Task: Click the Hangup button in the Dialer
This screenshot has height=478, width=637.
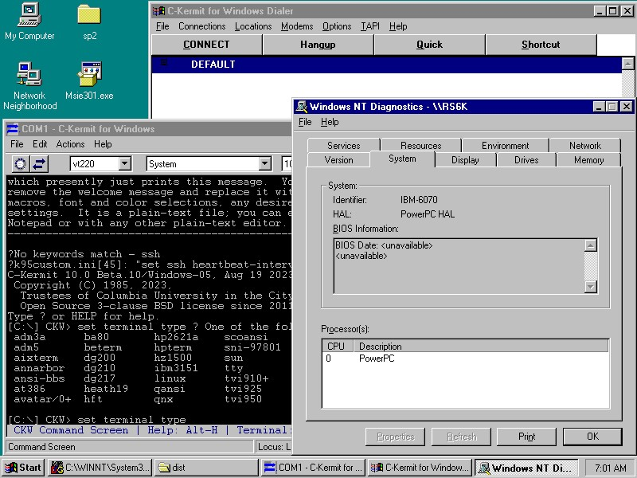Action: pos(318,45)
